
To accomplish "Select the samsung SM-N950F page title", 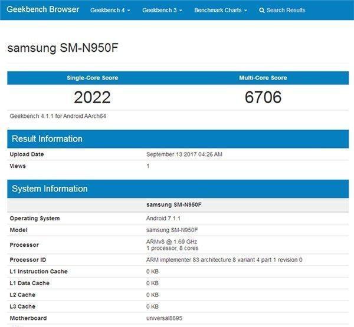I will click(x=63, y=48).
